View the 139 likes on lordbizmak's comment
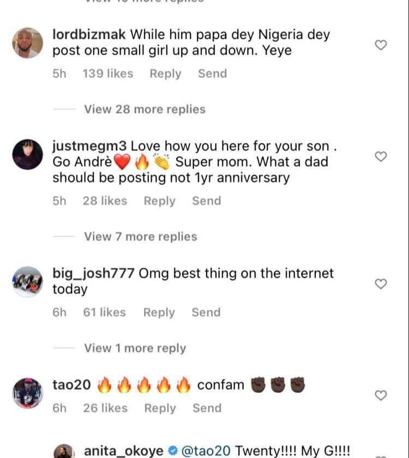This screenshot has width=409, height=458. pos(107,74)
